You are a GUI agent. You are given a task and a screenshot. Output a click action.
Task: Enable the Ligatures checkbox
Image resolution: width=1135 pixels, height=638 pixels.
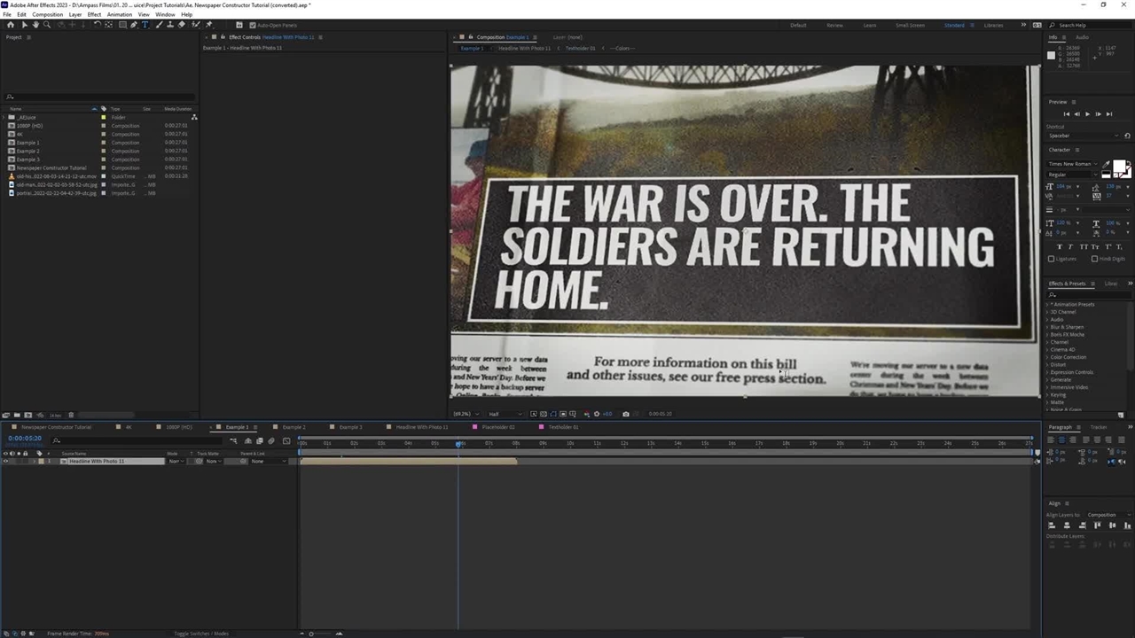point(1052,259)
